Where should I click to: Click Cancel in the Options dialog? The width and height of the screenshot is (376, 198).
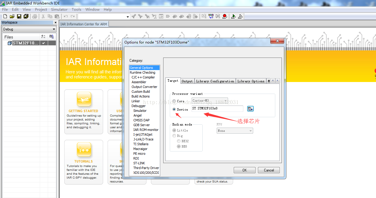click(x=269, y=170)
